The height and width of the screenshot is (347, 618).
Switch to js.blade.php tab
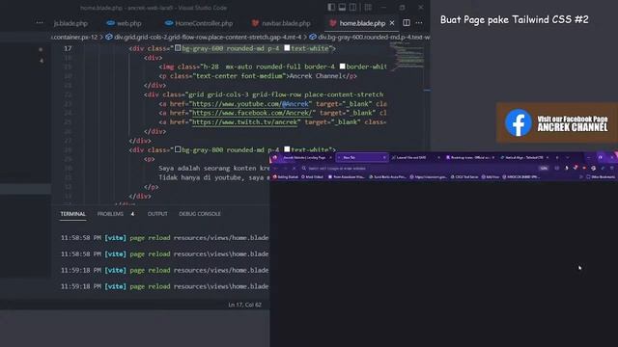[x=70, y=23]
